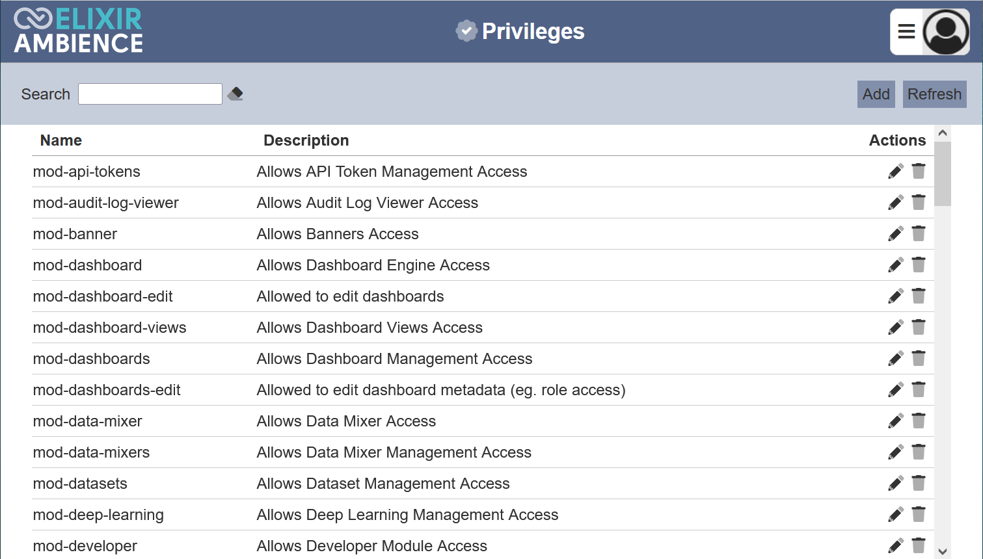The image size is (983, 559).
Task: Click the scrollbar down arrow
Action: click(x=942, y=551)
